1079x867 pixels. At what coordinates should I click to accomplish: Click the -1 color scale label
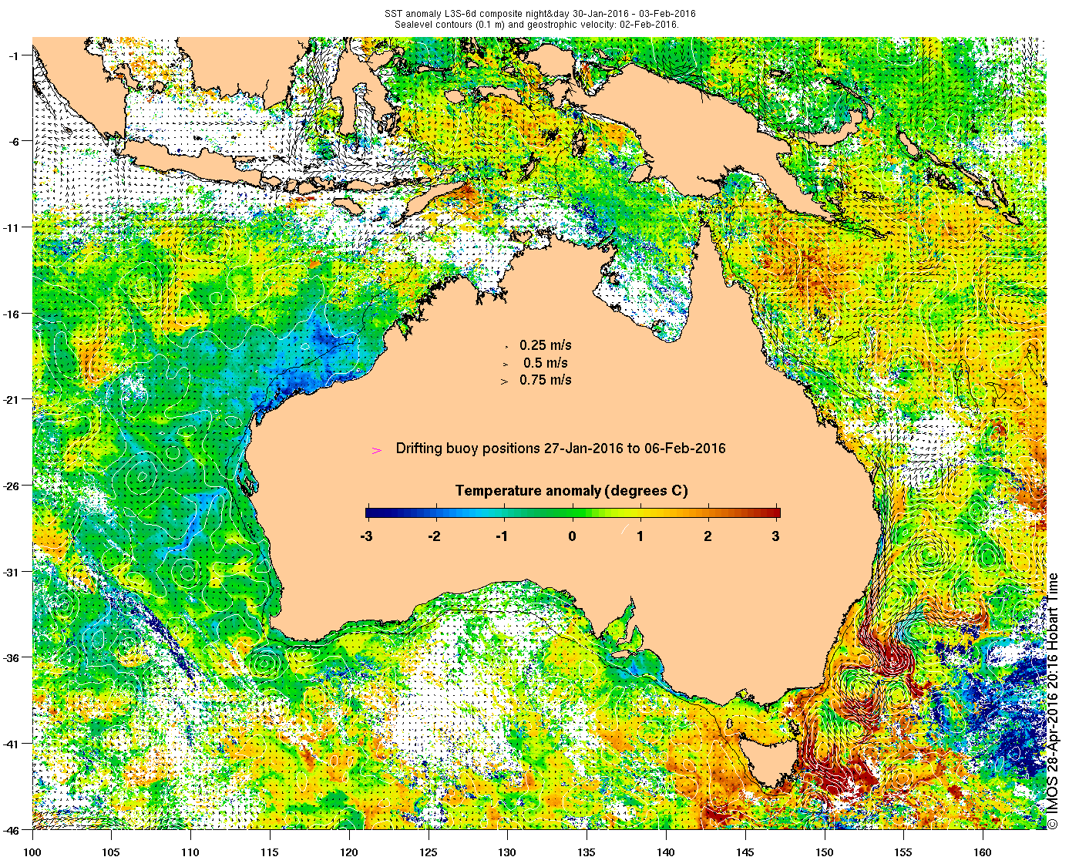tap(503, 536)
